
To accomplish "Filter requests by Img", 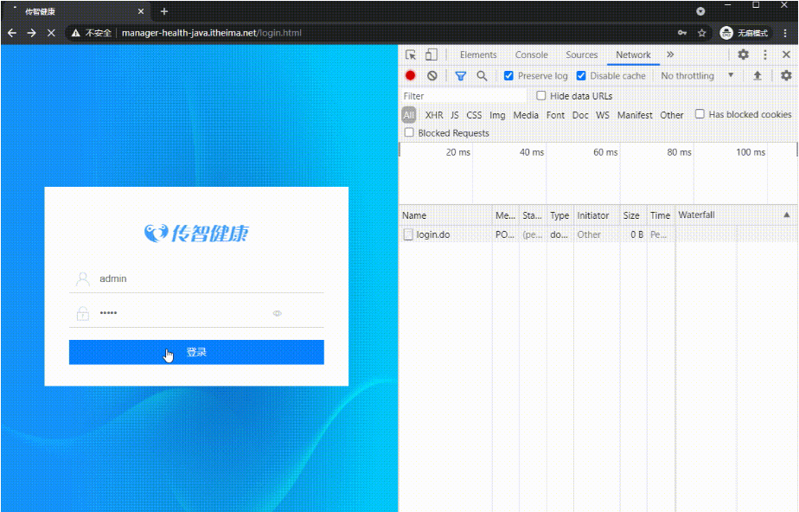I will [497, 115].
